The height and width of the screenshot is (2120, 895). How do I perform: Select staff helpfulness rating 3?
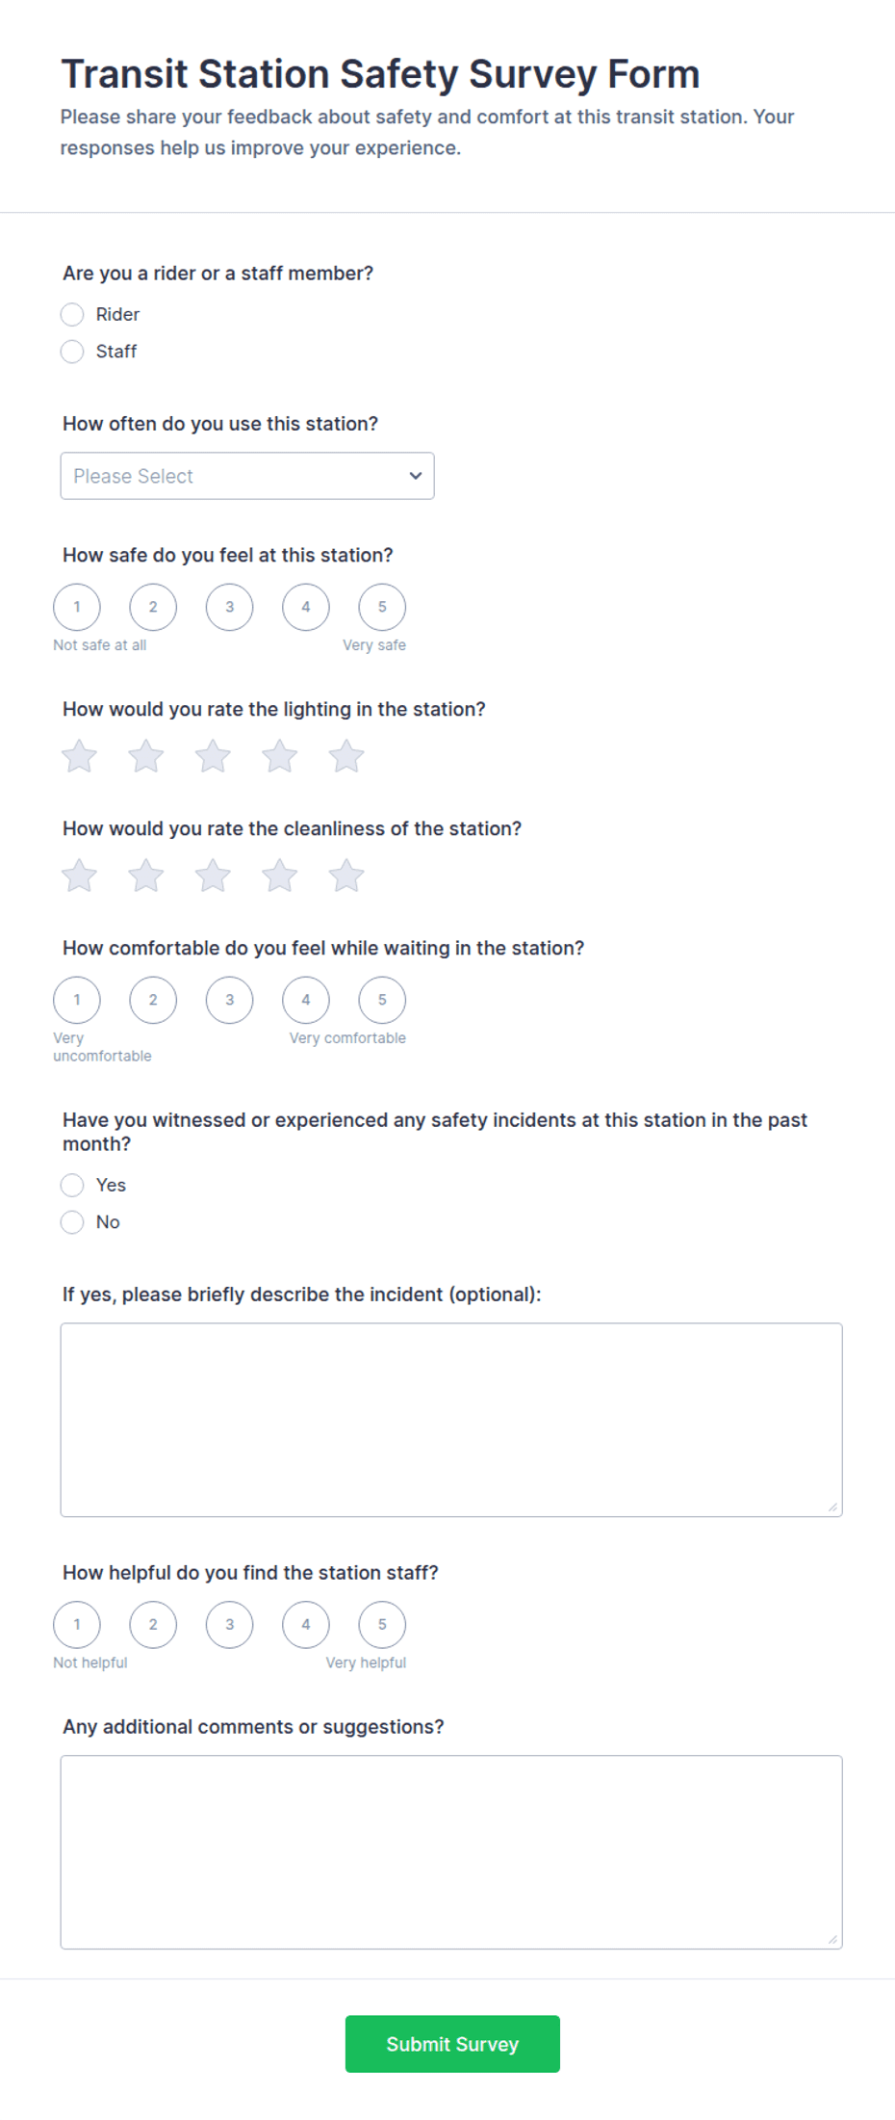(x=229, y=1625)
